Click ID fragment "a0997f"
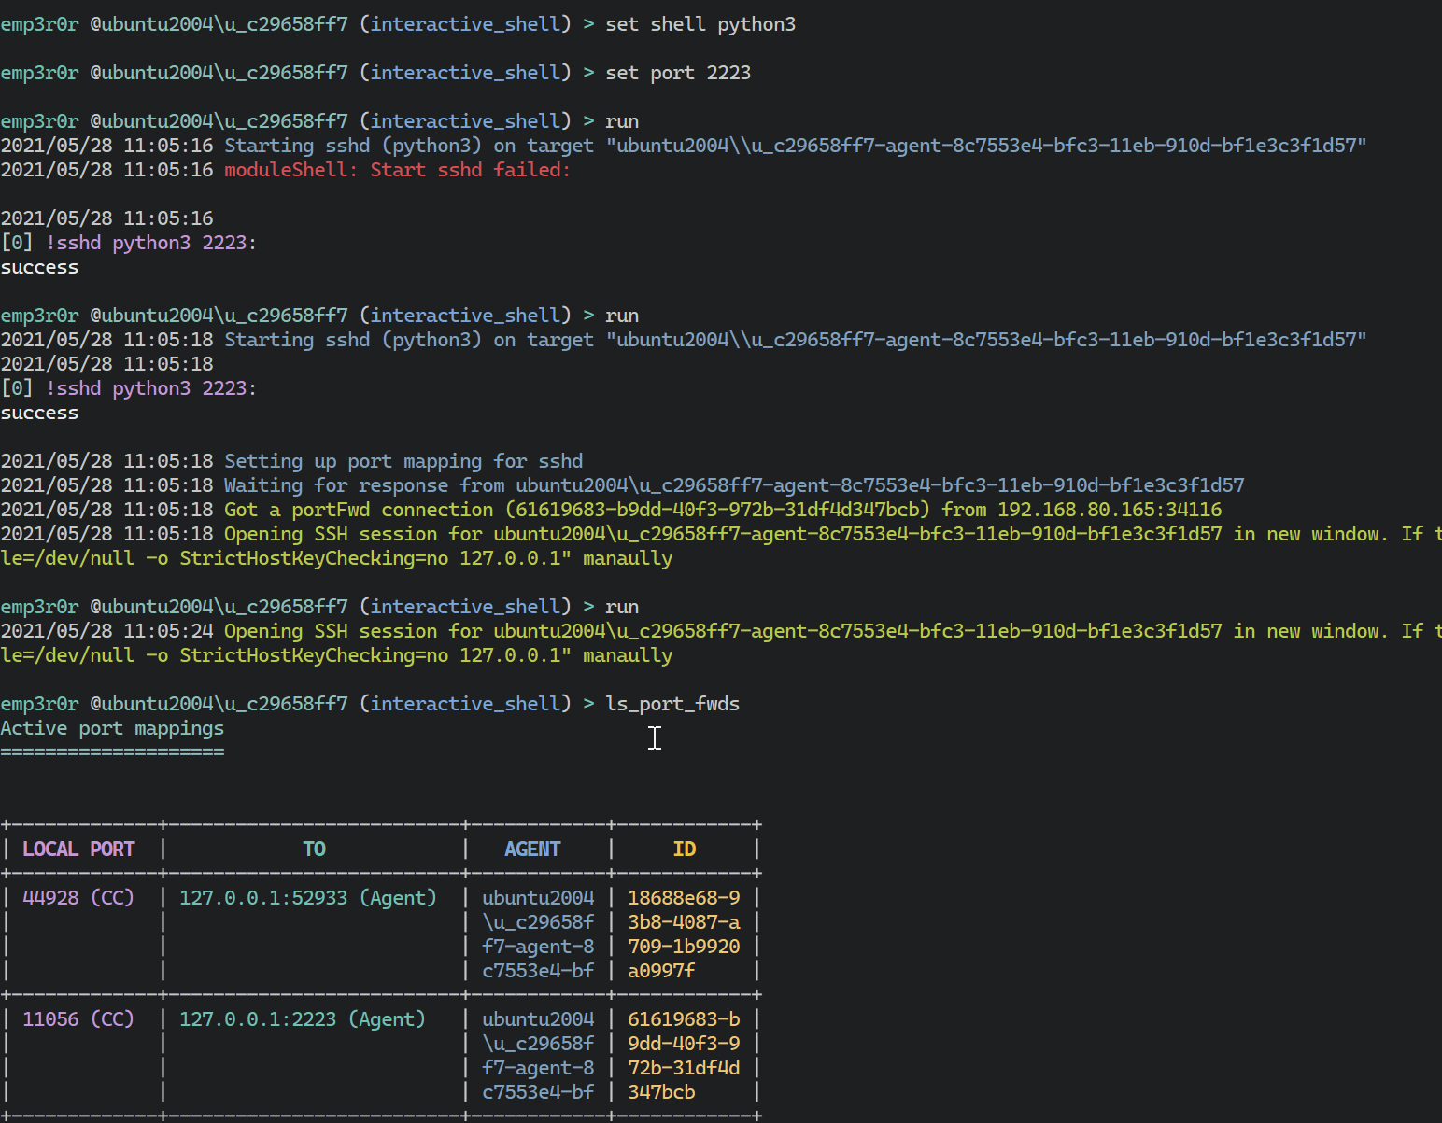 tap(661, 971)
